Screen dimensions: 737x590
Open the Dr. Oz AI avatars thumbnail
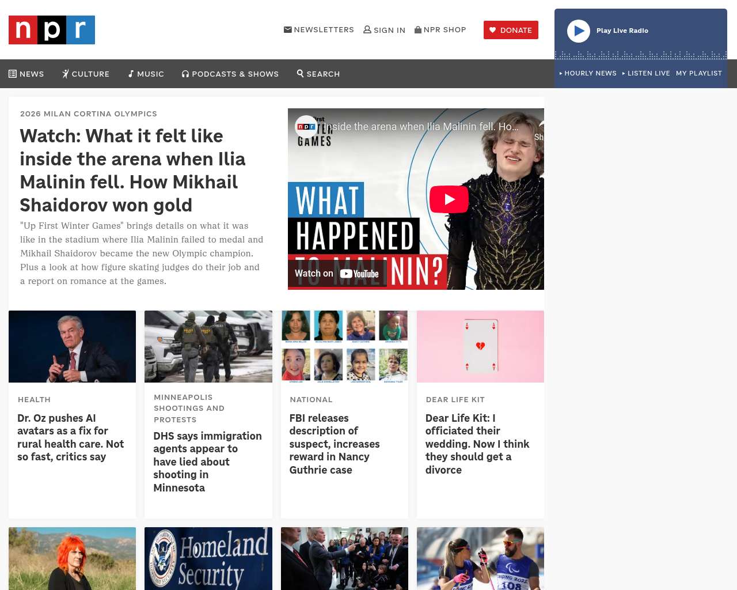click(x=72, y=346)
